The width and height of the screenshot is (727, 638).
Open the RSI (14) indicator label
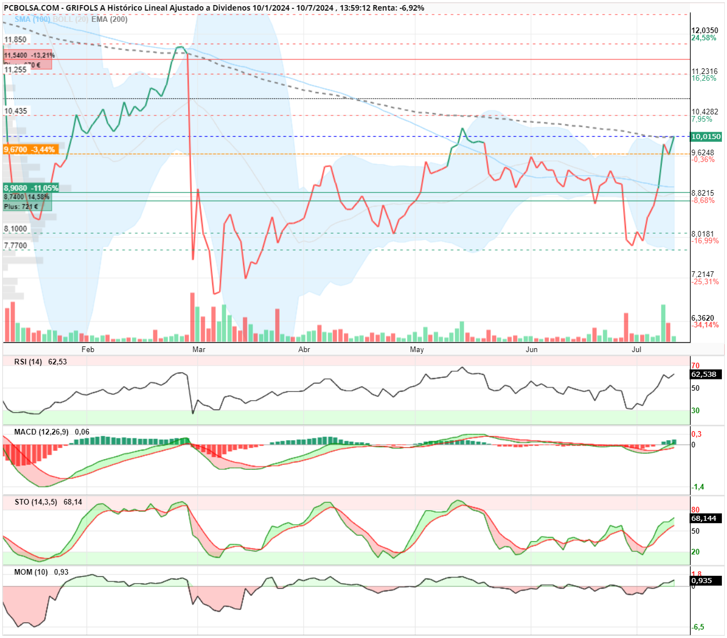click(x=29, y=362)
